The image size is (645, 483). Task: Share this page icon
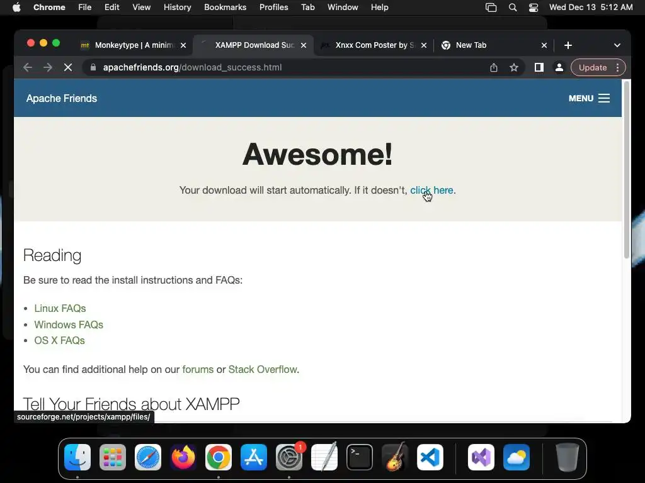point(494,67)
